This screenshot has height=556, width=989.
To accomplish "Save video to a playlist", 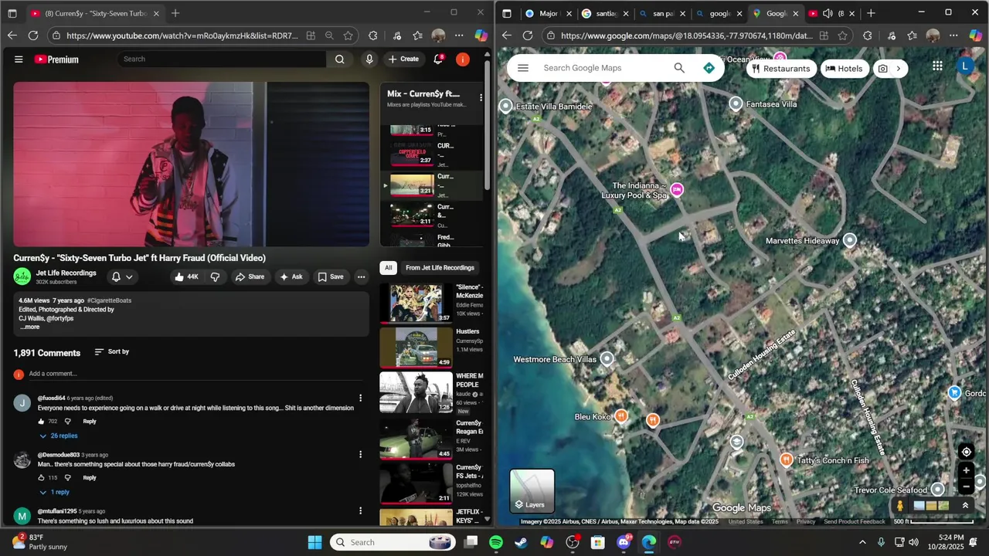I will point(331,277).
